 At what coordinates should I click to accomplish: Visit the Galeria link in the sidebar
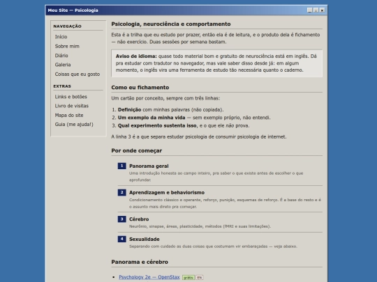pyautogui.click(x=63, y=65)
